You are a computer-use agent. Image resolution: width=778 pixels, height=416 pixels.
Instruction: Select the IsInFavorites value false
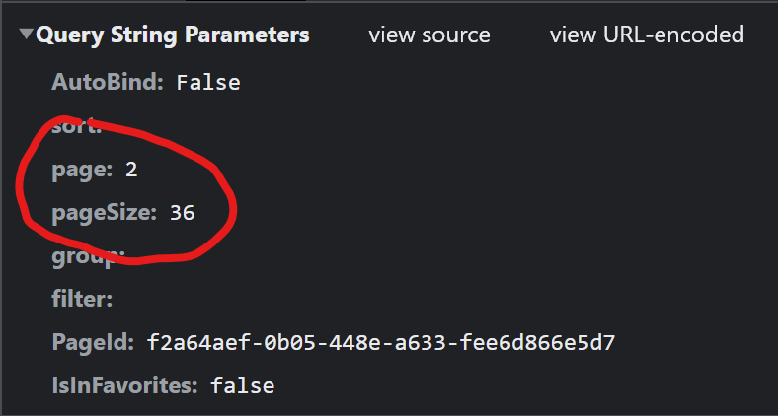tap(242, 385)
